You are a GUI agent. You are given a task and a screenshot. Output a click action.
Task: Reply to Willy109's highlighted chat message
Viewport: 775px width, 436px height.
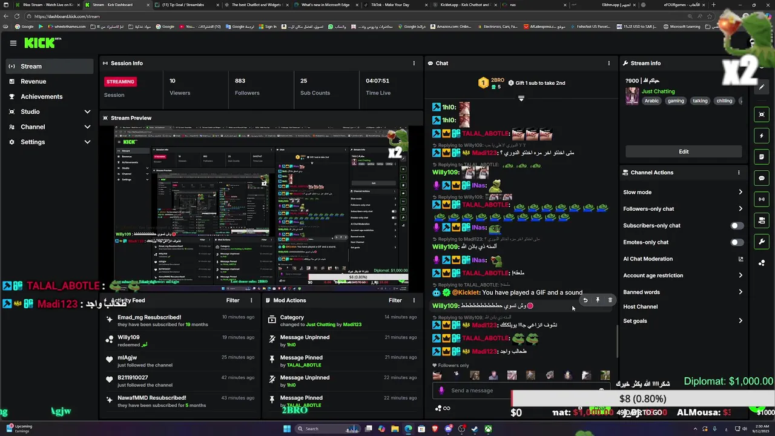point(585,300)
